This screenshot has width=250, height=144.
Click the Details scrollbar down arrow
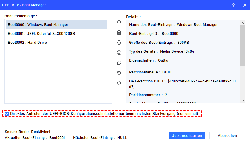coord(243,101)
